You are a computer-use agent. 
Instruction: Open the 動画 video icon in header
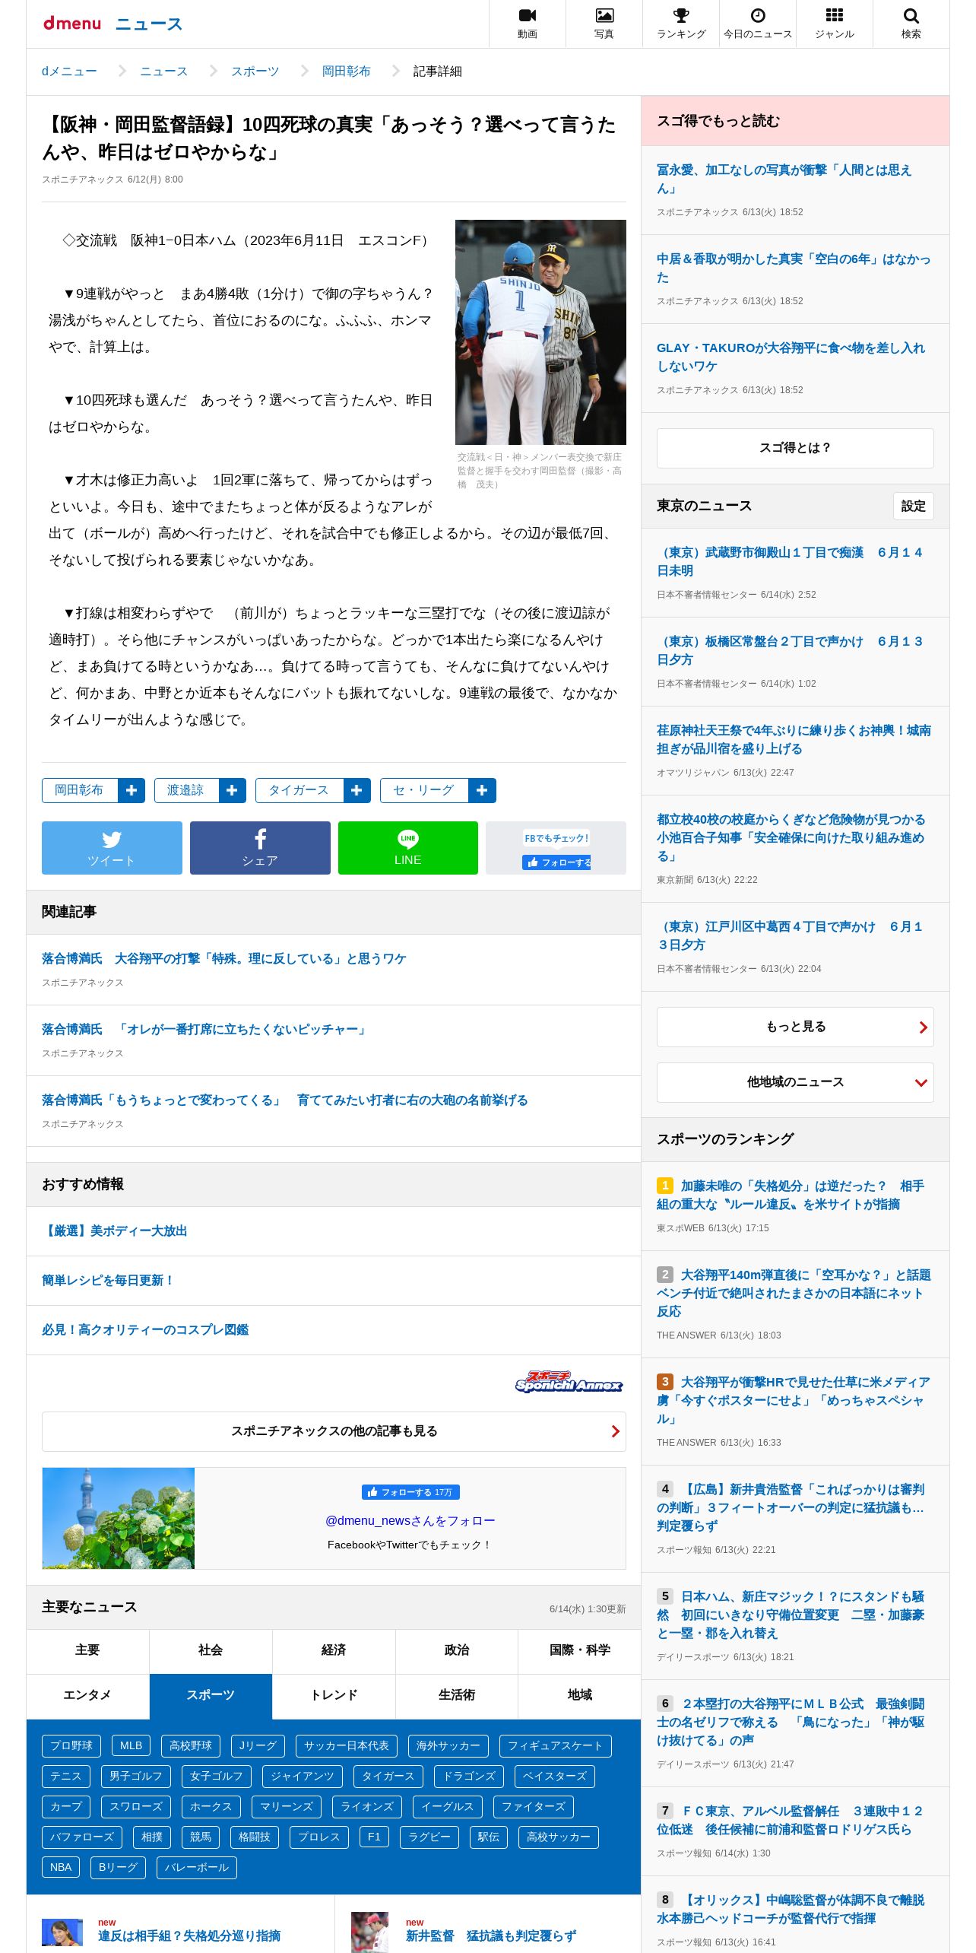point(528,24)
